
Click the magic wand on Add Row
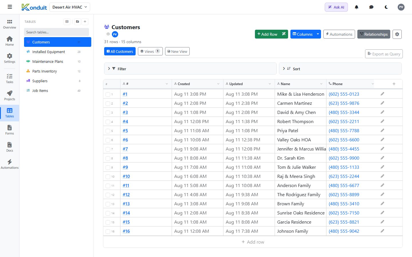284,34
